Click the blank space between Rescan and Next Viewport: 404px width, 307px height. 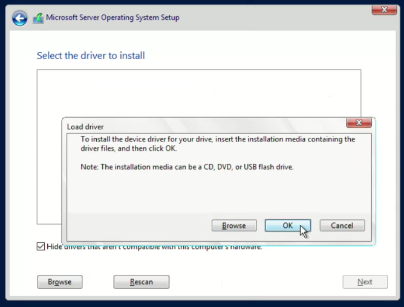(254, 282)
